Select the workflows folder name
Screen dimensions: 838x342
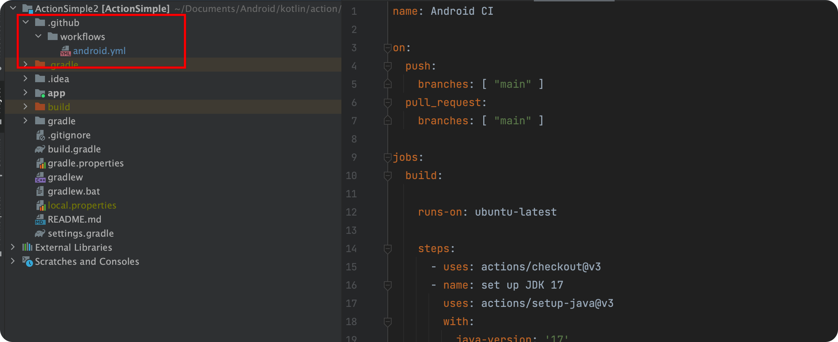click(x=83, y=37)
